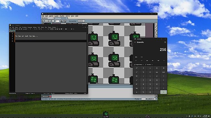Expand the Trigonometry dropdown in Calculator

point(139,64)
